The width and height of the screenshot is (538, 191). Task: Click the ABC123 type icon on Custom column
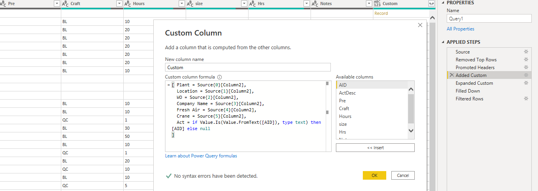(x=377, y=4)
